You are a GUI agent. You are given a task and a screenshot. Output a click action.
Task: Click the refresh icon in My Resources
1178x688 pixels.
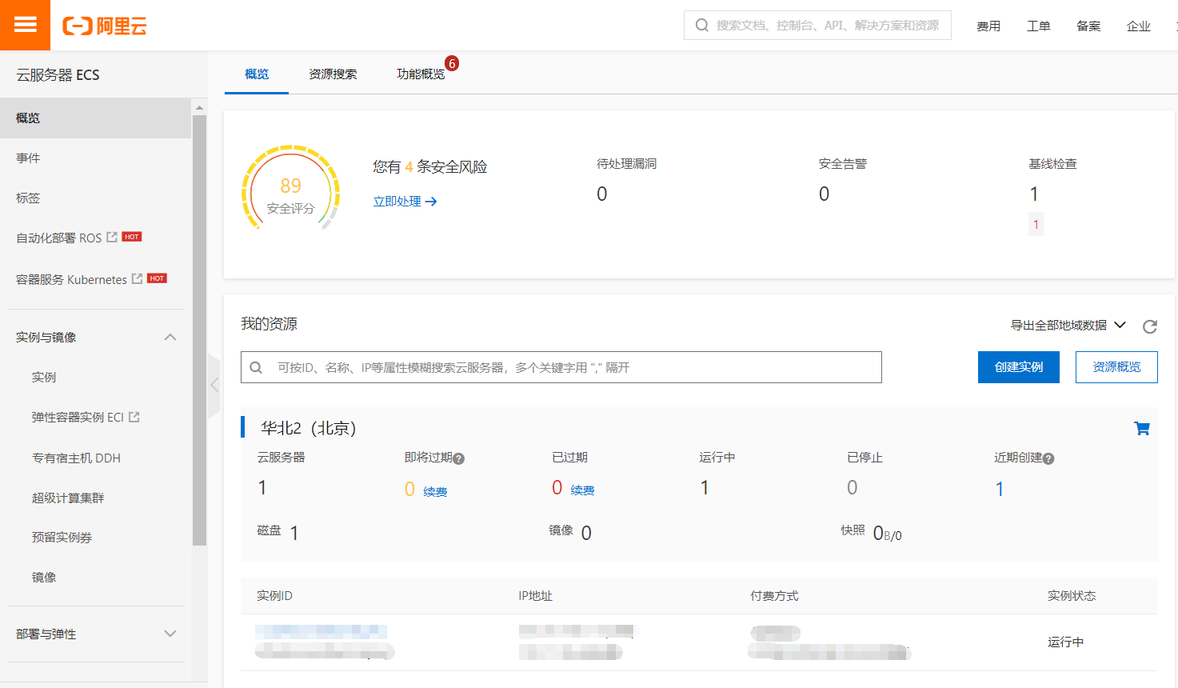click(1150, 326)
